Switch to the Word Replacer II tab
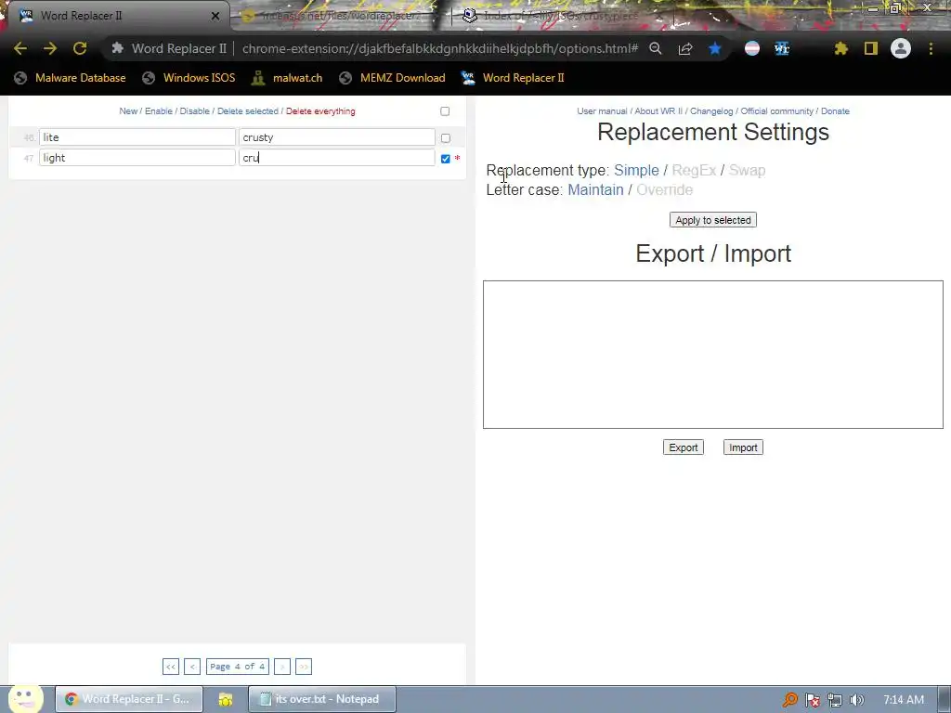This screenshot has height=713, width=951. [115, 16]
